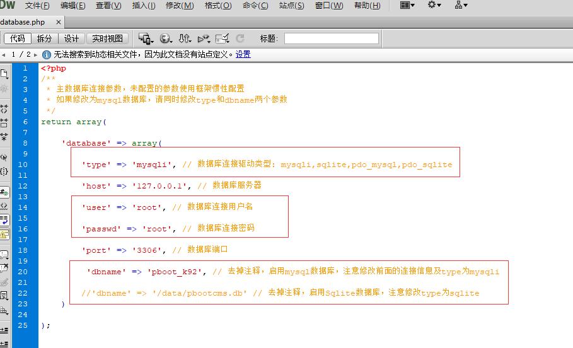The image size is (573, 348).
Task: Switch to 拆分 split view
Action: coord(45,38)
